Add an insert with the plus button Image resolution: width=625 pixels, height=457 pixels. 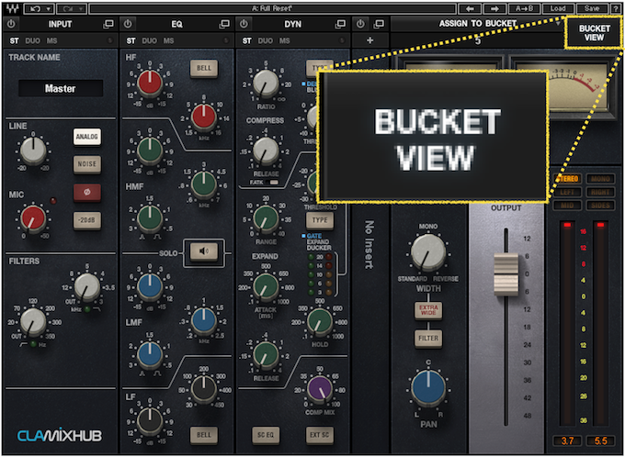[x=369, y=40]
